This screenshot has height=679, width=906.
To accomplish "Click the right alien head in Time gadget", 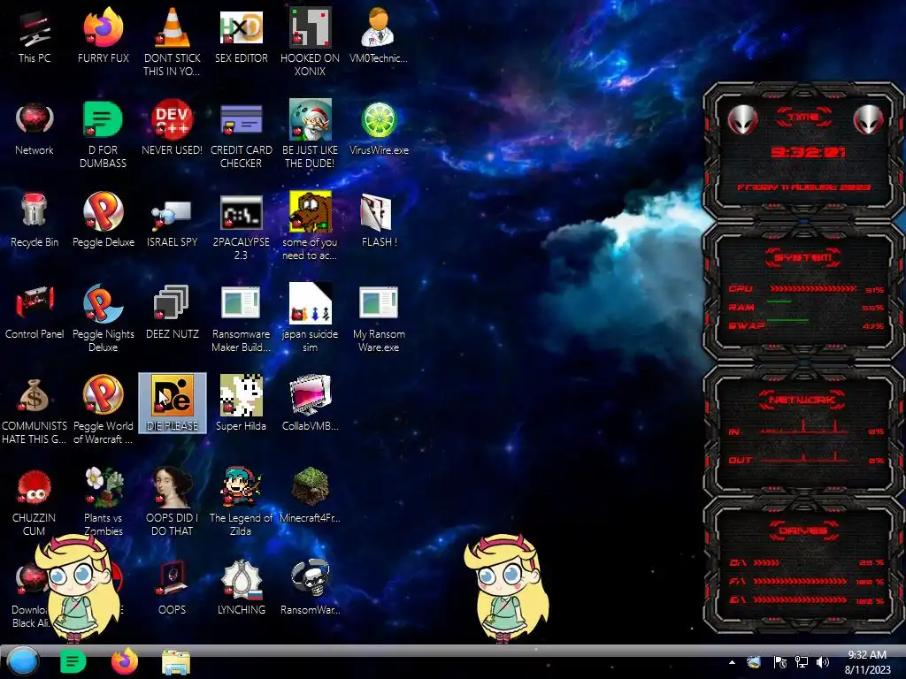I will pos(869,120).
